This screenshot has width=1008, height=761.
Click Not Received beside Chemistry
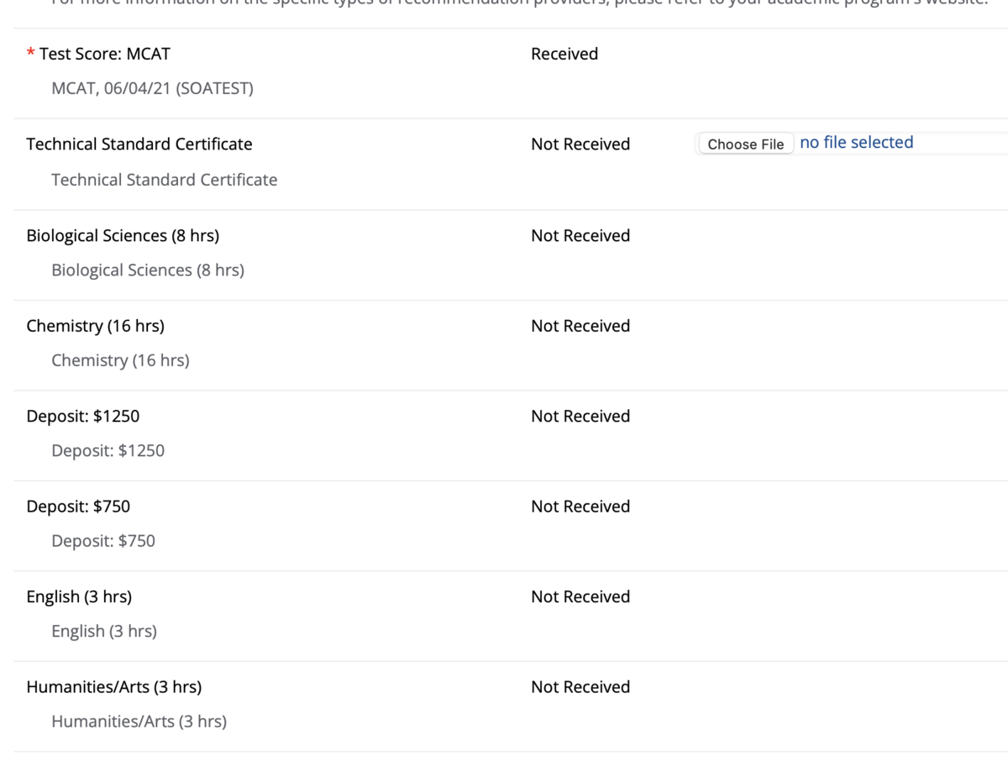click(580, 326)
